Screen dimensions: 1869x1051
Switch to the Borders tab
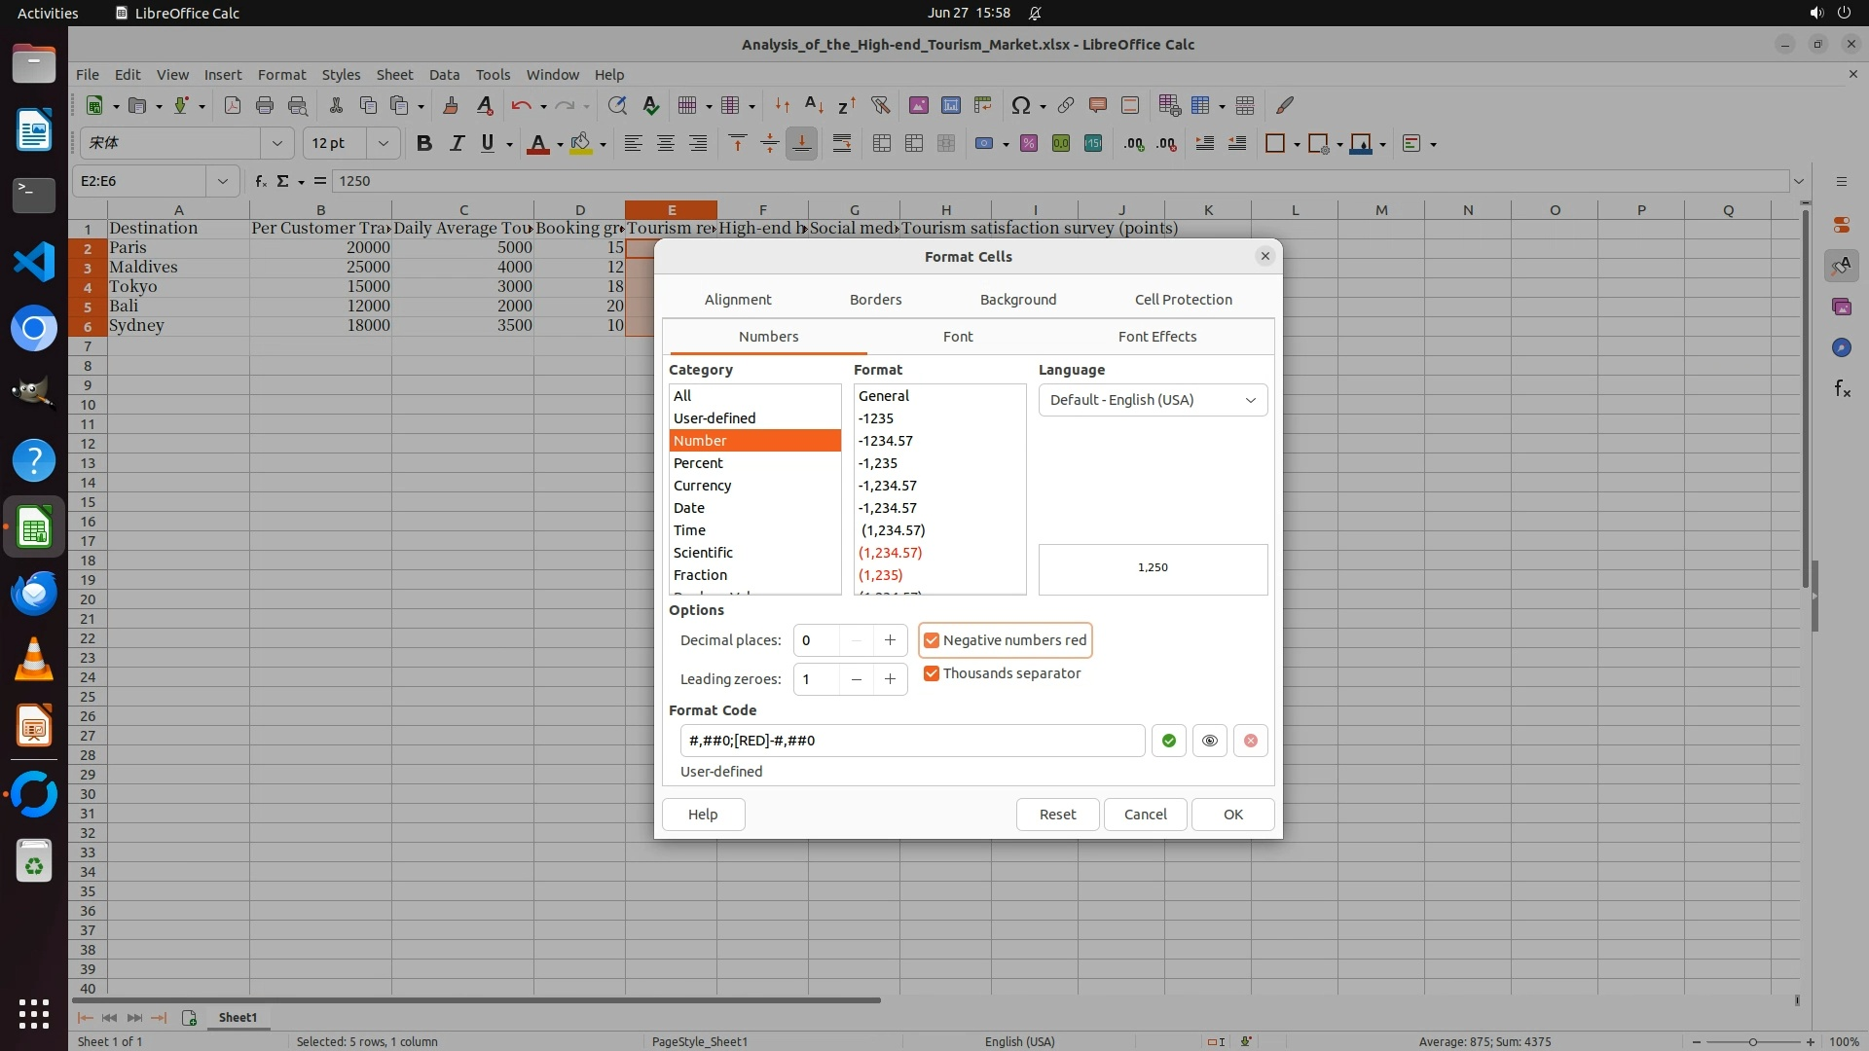[x=875, y=300]
